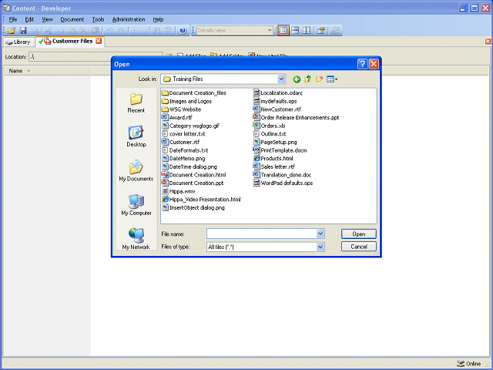Jump to Desktop in places bar
This screenshot has height=370, width=493.
click(x=136, y=136)
